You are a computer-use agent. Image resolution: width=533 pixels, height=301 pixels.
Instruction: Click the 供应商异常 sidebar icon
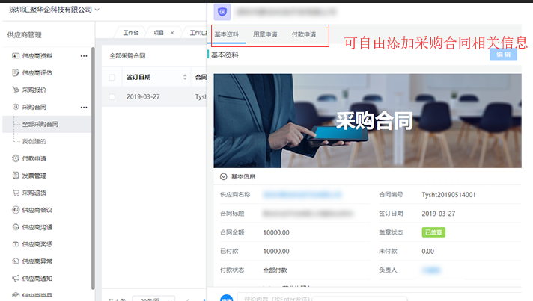point(16,261)
